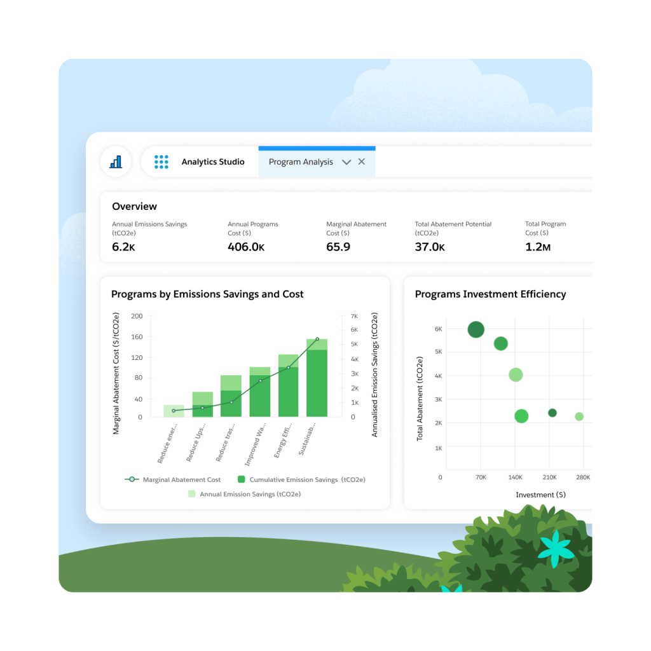This screenshot has height=651, width=651.
Task: Click the Programs Investment Efficiency title
Action: click(x=490, y=294)
